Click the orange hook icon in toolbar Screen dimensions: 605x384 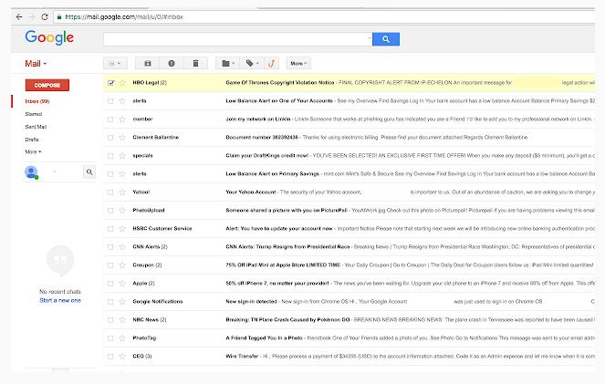[x=272, y=63]
